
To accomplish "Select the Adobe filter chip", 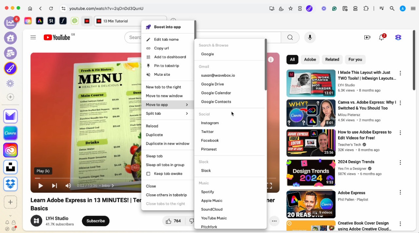I will tap(310, 60).
